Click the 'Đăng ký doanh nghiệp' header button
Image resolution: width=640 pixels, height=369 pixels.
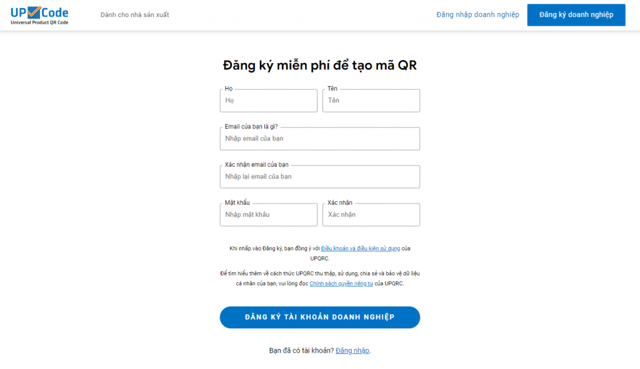pos(576,14)
